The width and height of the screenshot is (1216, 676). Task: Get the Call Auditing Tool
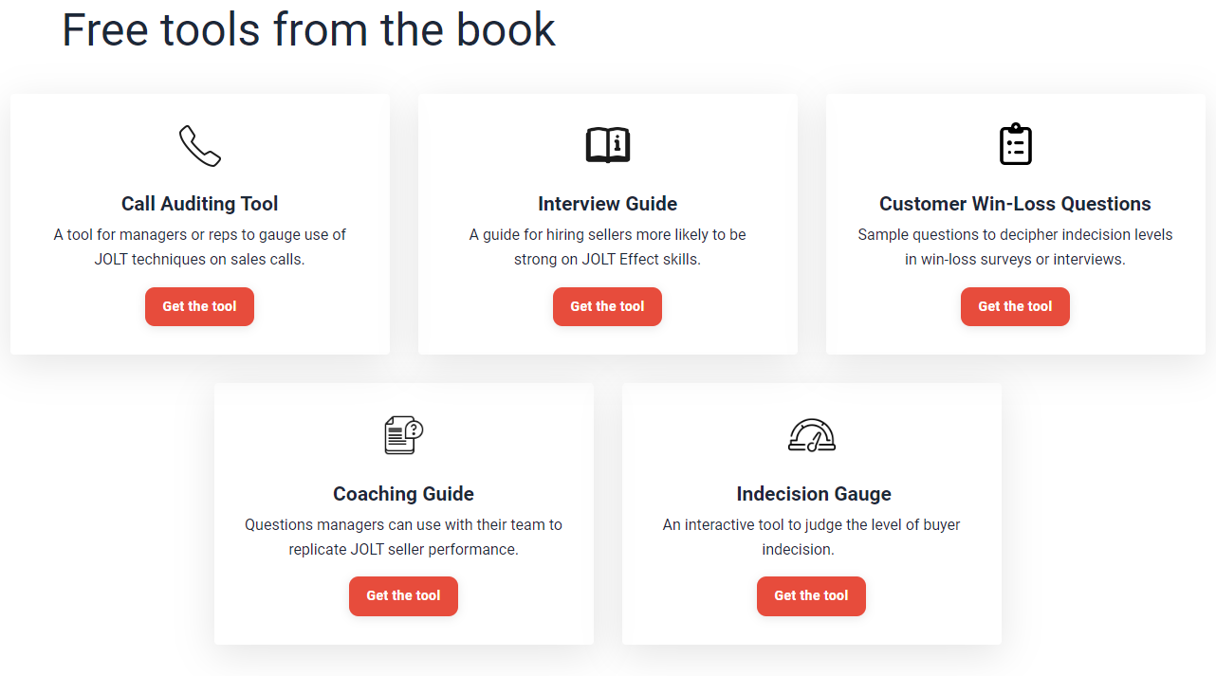pos(199,306)
